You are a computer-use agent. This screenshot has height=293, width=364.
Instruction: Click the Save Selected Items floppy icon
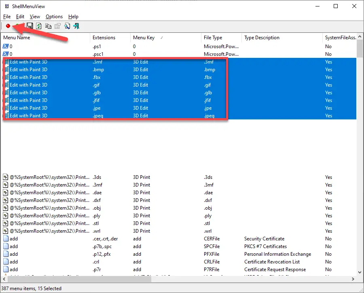coord(30,26)
